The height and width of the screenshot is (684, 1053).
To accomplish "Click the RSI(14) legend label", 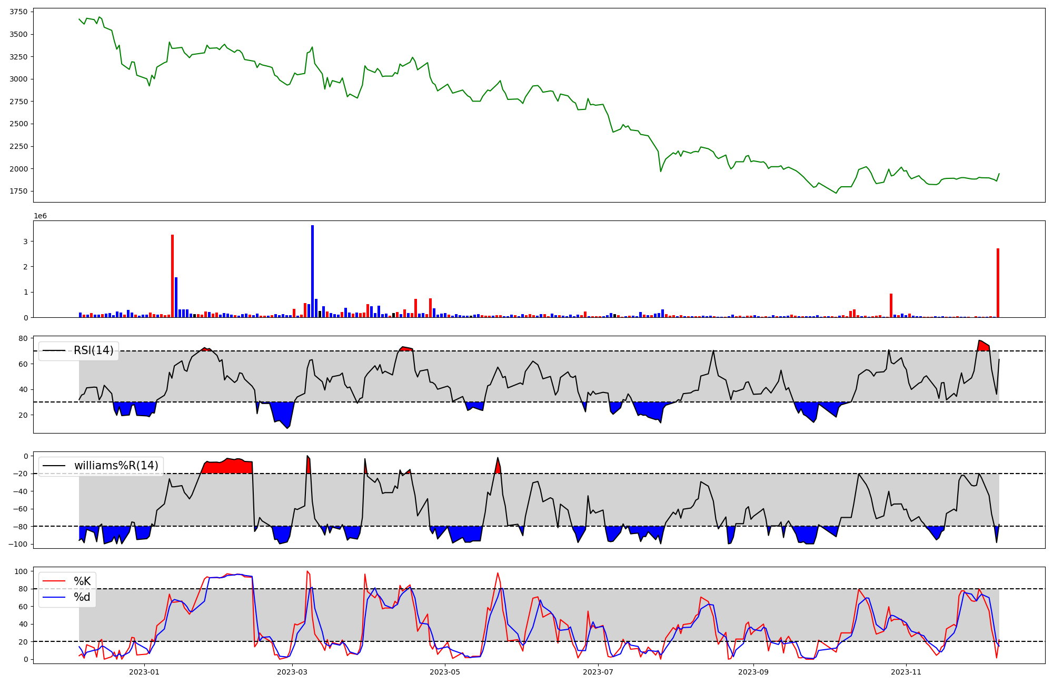I will point(93,350).
